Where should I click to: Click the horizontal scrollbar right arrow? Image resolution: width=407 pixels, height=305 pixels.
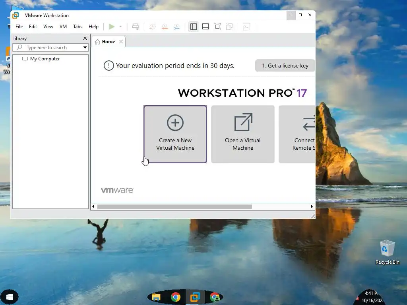tap(312, 207)
